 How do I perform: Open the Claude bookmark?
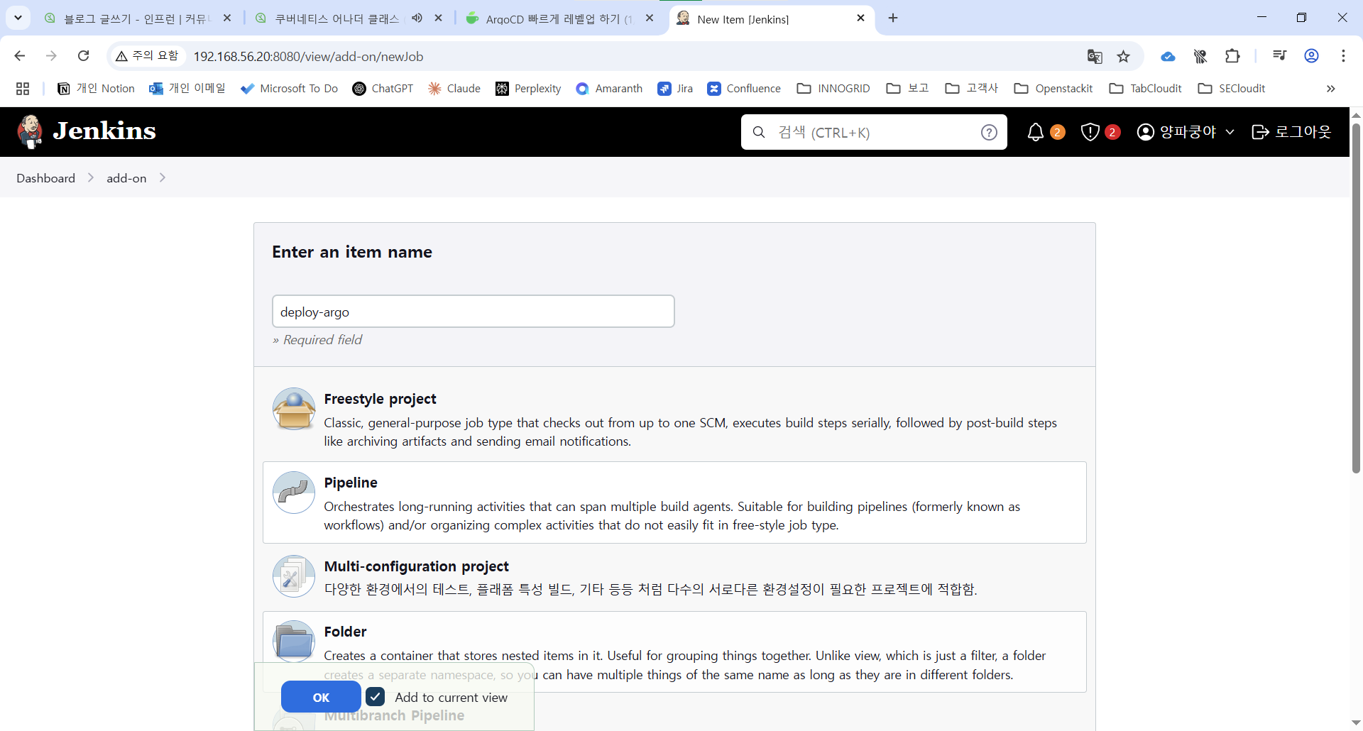[x=454, y=89]
